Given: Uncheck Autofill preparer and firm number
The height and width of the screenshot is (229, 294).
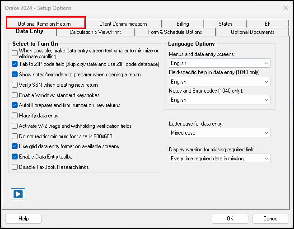Looking at the screenshot, I should click(x=14, y=105).
